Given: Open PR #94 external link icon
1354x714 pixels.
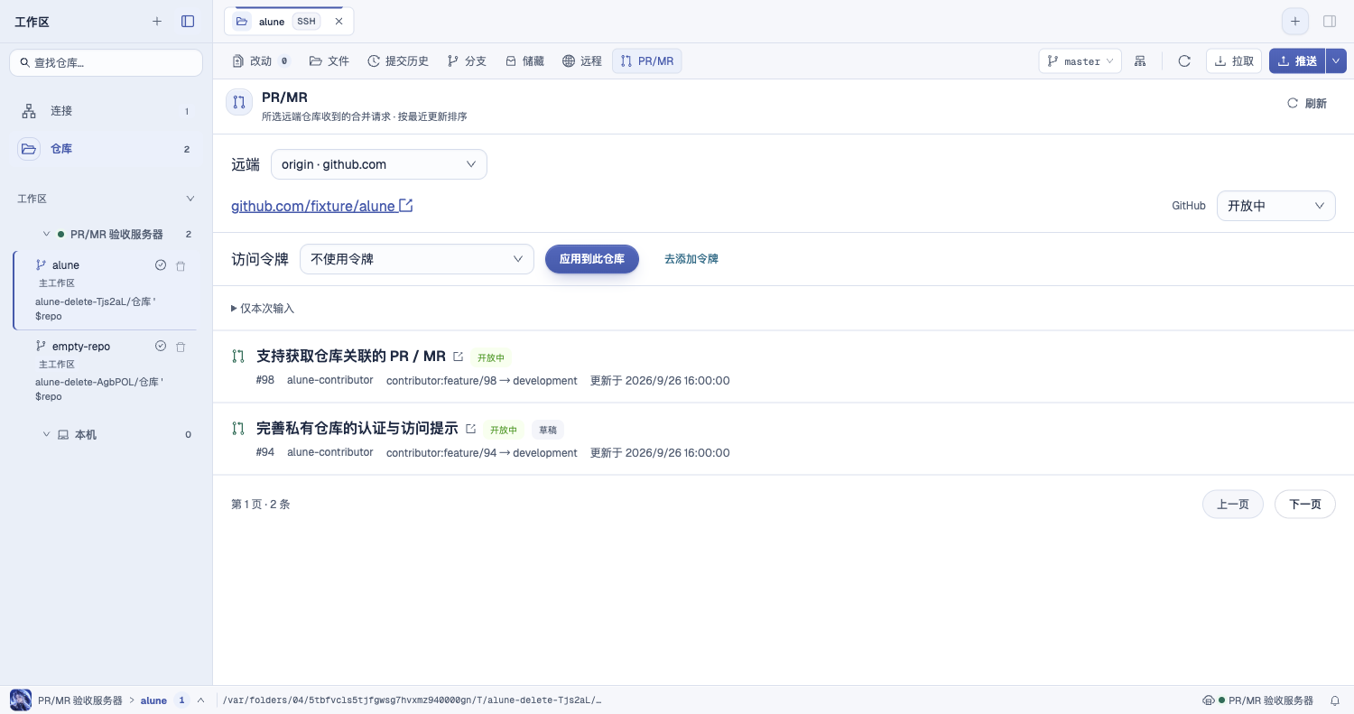Looking at the screenshot, I should point(470,429).
